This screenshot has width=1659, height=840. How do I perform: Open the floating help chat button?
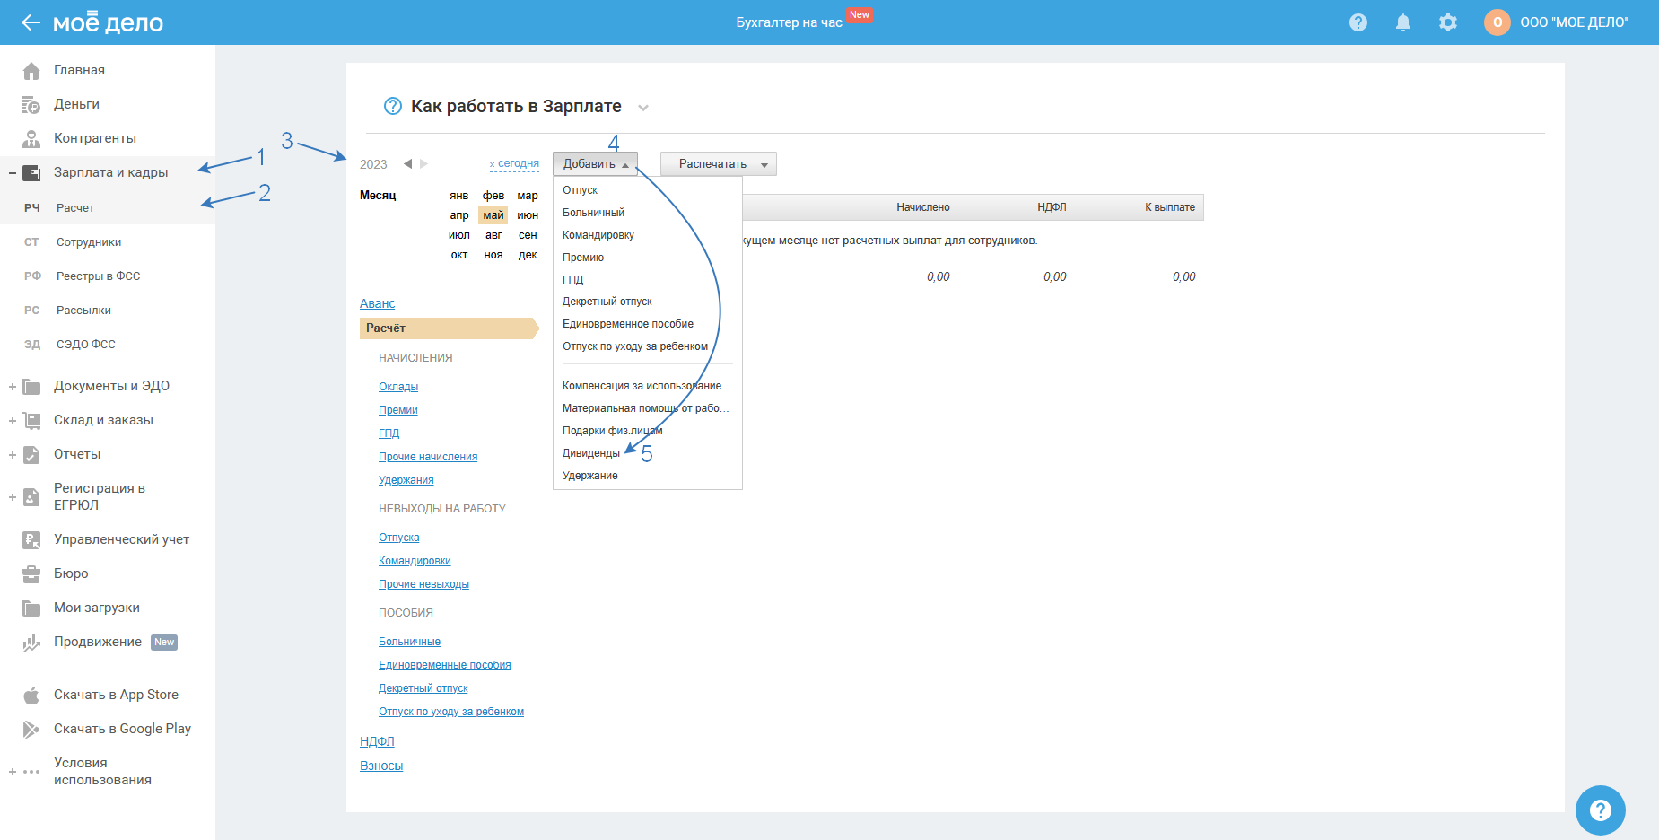point(1600,809)
